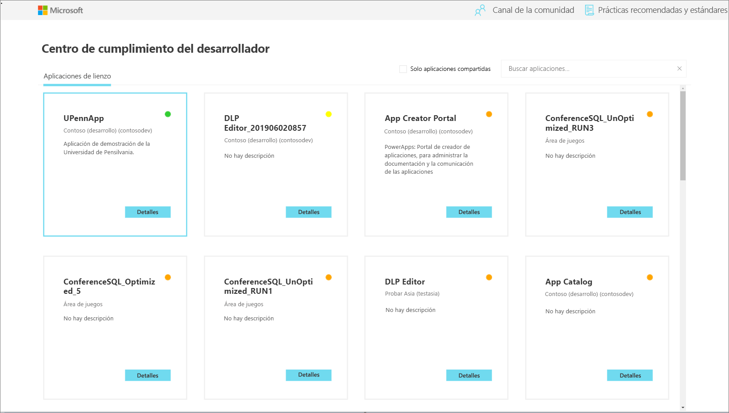Click the ConferenceSQL_Optimized_5 title
The width and height of the screenshot is (729, 413).
point(109,286)
